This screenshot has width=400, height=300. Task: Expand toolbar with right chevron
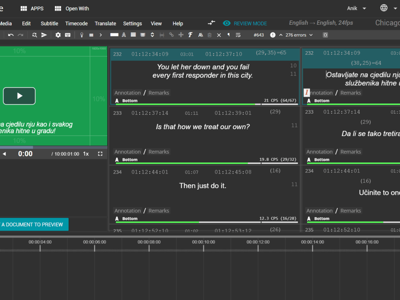click(101, 35)
